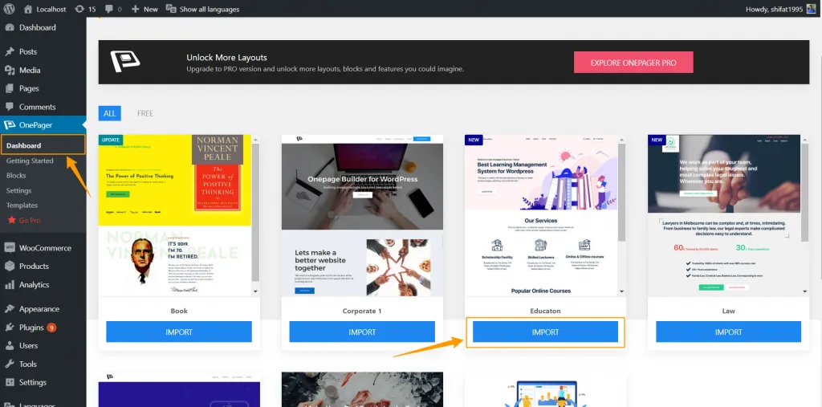Open Blocks under OnePager
Screen dimensions: 822x407
point(16,175)
